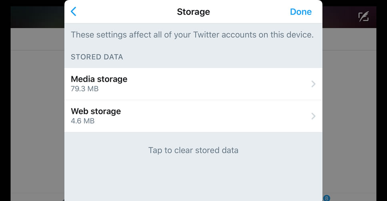387x201 pixels.
Task: Click the 4.6 MB size label
Action: [83, 121]
